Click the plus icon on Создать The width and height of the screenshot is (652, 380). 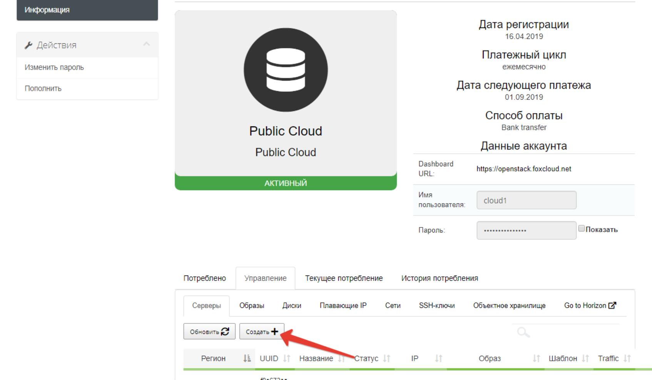coord(274,331)
